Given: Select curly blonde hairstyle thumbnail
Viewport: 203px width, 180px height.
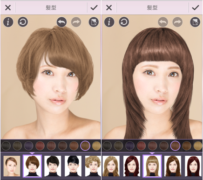Looking at the screenshot, I should (93, 166).
